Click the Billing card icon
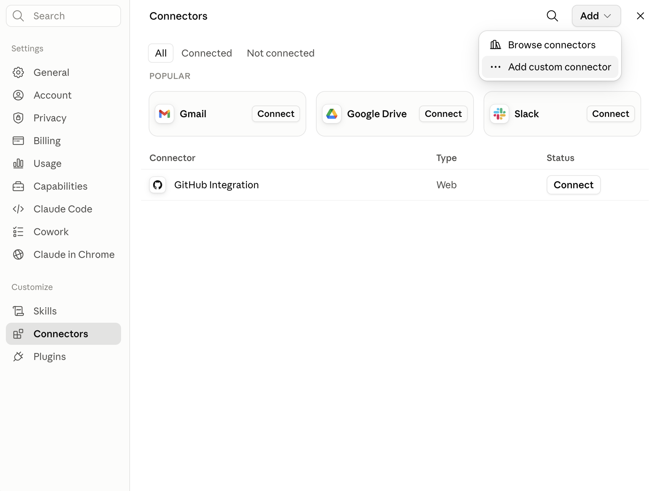Viewport: 656px width, 491px height. point(18,141)
